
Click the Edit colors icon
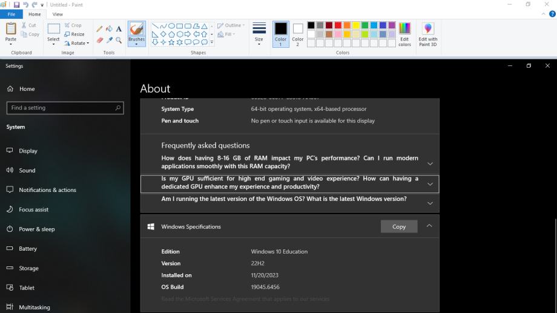tap(404, 34)
